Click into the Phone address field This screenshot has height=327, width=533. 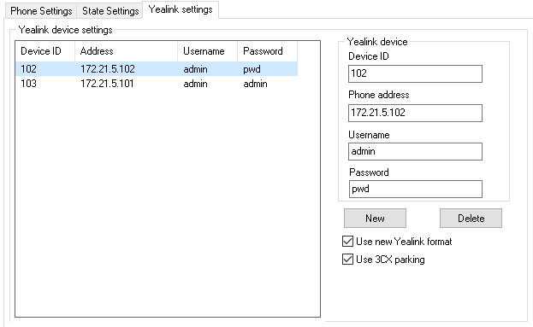415,113
